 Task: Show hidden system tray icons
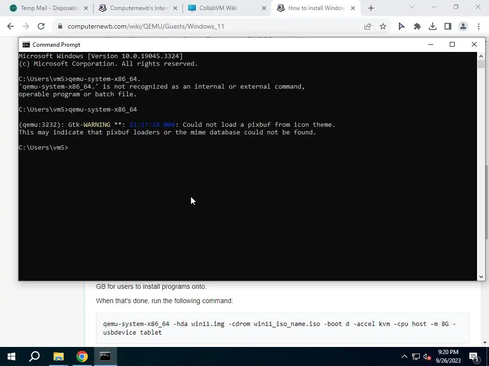[404, 356]
